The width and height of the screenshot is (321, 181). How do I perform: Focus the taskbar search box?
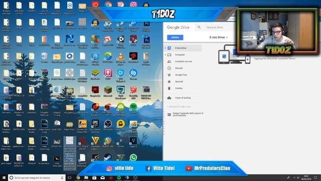click(37, 177)
